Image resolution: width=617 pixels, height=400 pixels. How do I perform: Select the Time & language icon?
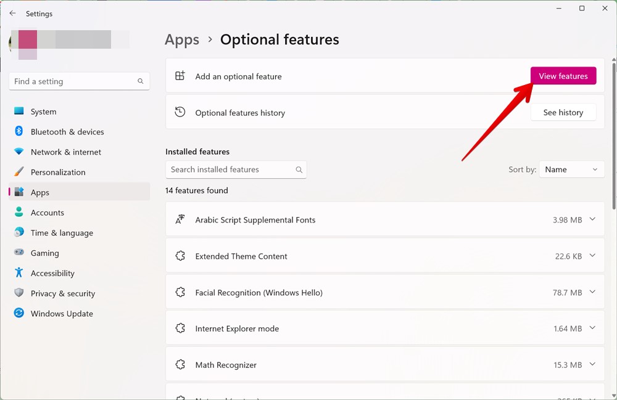pyautogui.click(x=19, y=232)
